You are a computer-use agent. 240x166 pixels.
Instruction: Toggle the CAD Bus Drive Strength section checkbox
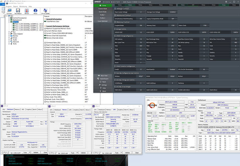point(115,87)
